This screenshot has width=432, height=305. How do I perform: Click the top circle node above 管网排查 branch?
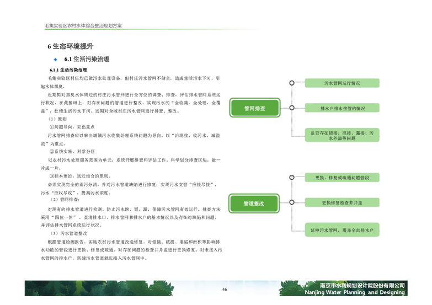click(x=291, y=83)
